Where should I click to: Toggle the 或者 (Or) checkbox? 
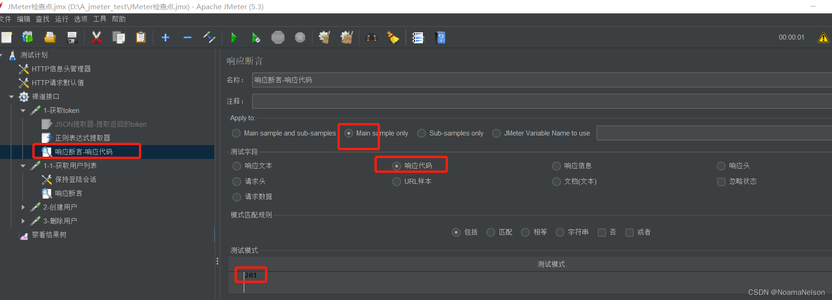[629, 232]
